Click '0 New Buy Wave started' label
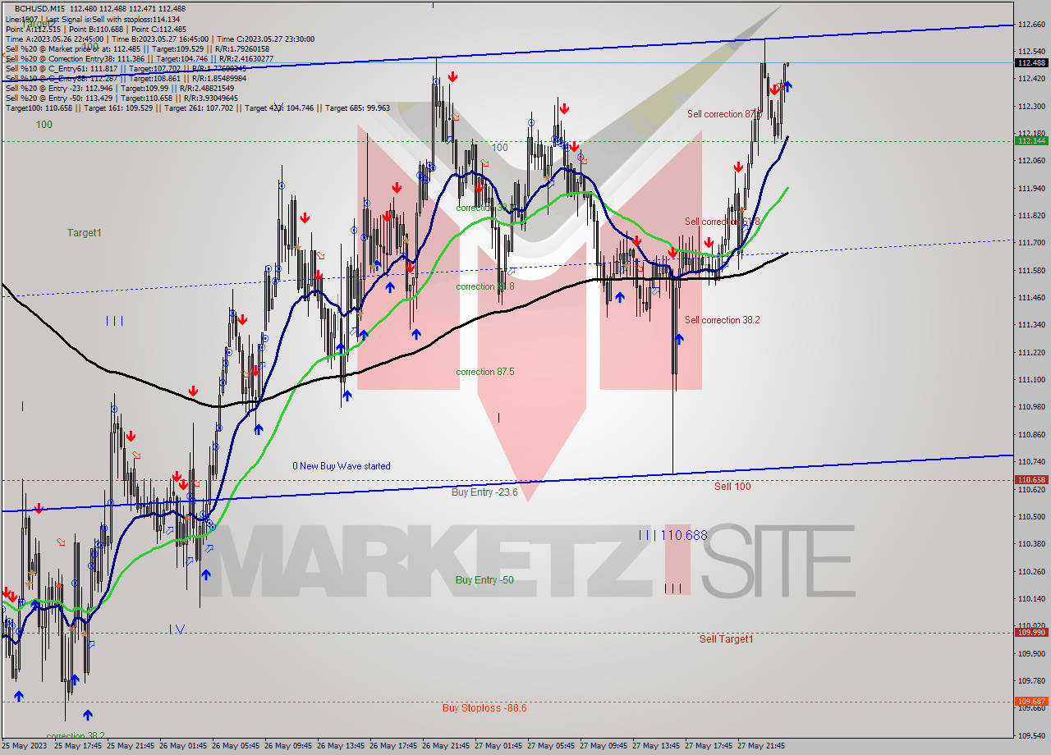This screenshot has width=1051, height=755. pyautogui.click(x=342, y=466)
